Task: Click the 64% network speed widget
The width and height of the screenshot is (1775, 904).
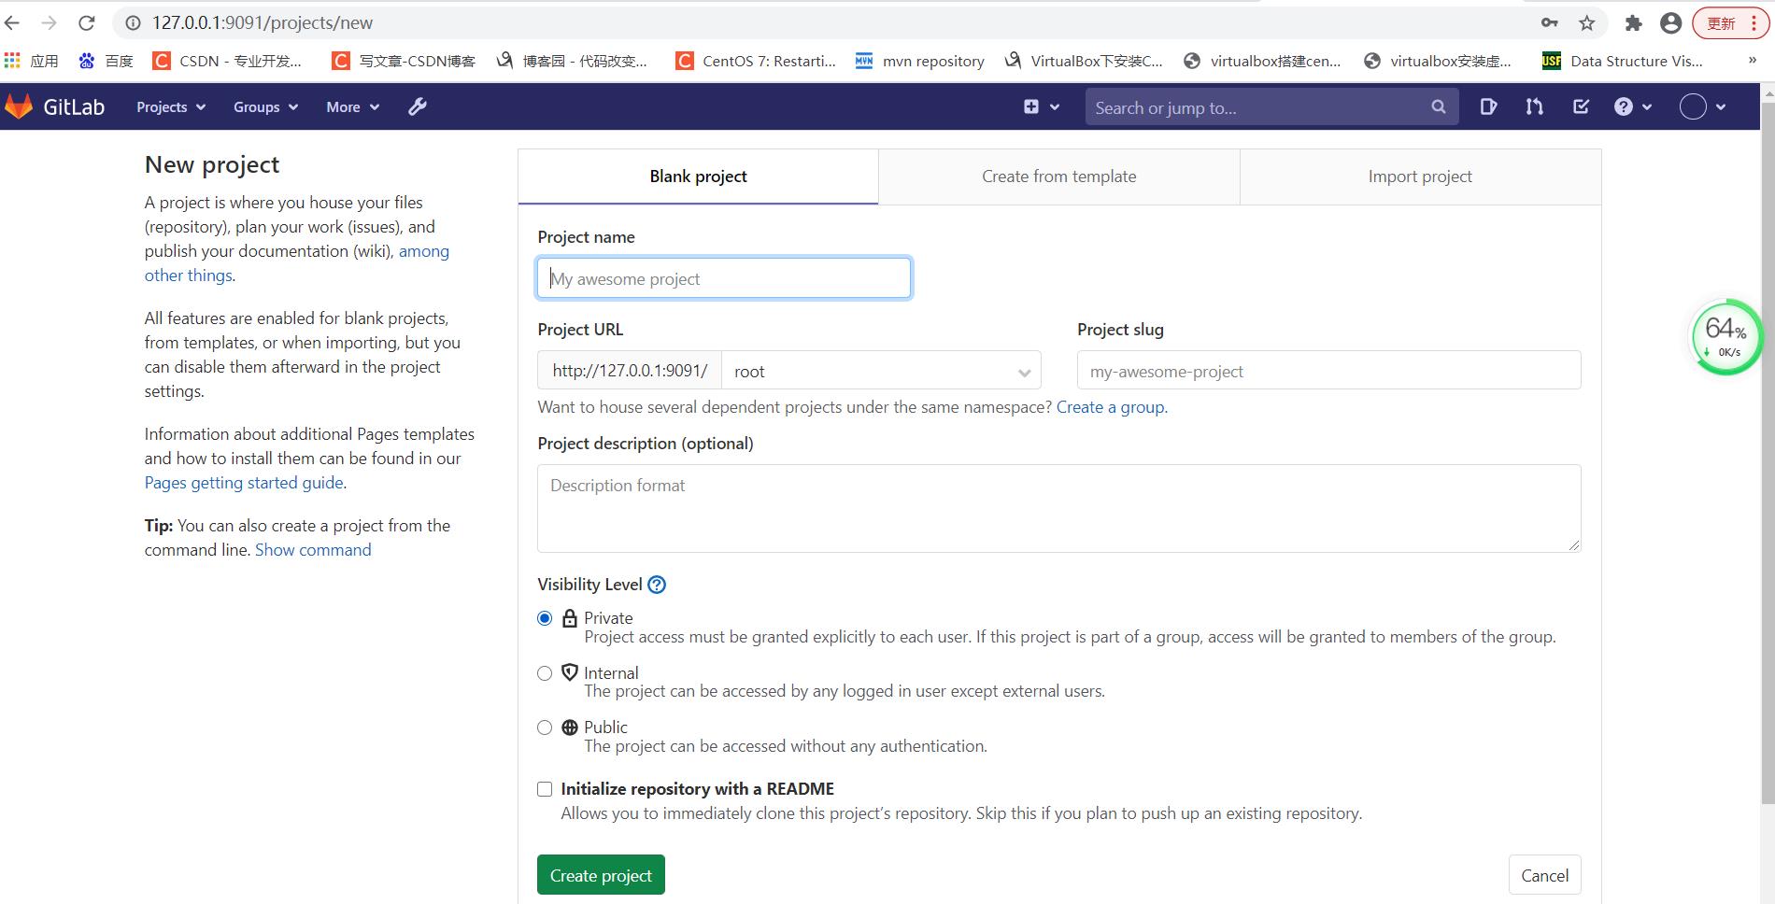Action: pyautogui.click(x=1726, y=337)
